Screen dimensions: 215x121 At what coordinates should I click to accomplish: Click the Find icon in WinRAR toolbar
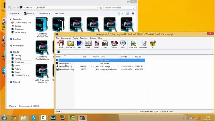105,44
